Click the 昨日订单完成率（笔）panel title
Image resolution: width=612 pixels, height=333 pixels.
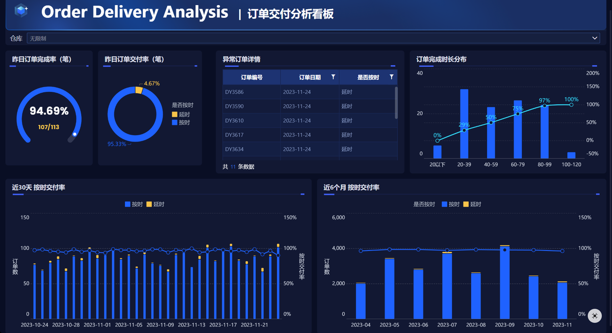click(42, 59)
